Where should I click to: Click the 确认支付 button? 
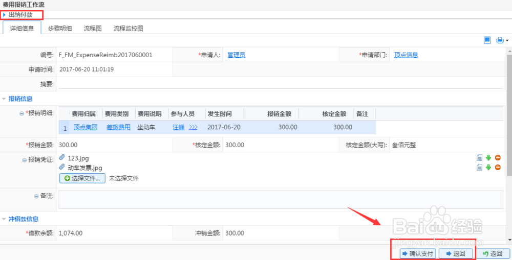(418, 253)
